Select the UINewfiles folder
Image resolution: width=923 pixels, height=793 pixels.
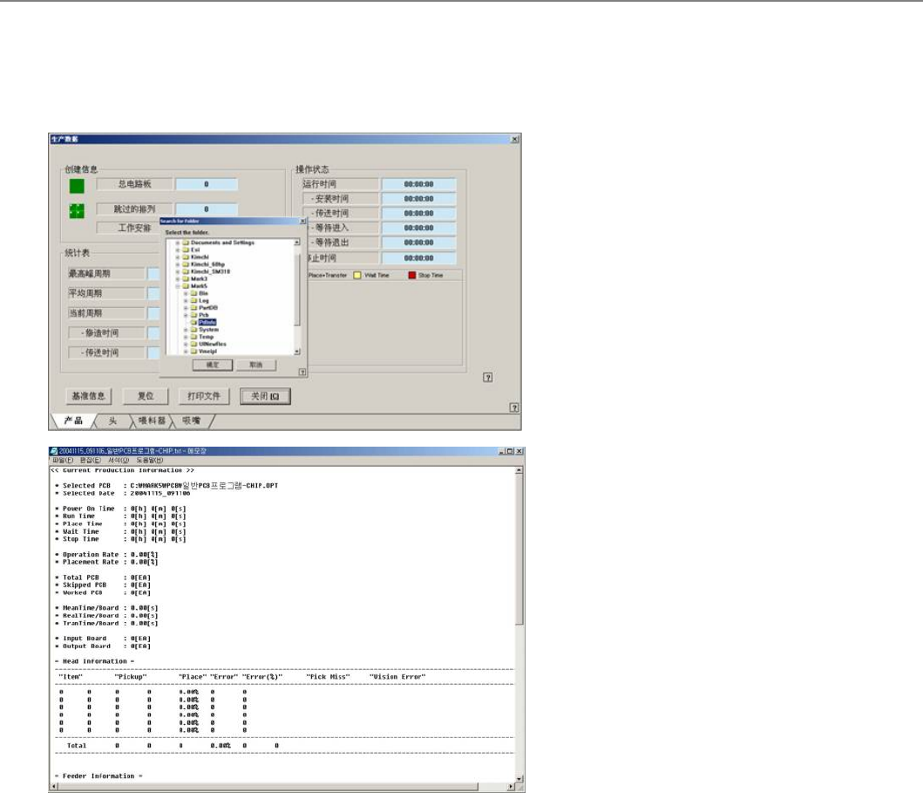(213, 344)
